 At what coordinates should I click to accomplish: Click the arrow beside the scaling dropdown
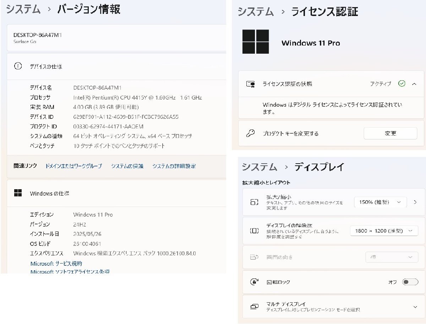click(x=415, y=202)
